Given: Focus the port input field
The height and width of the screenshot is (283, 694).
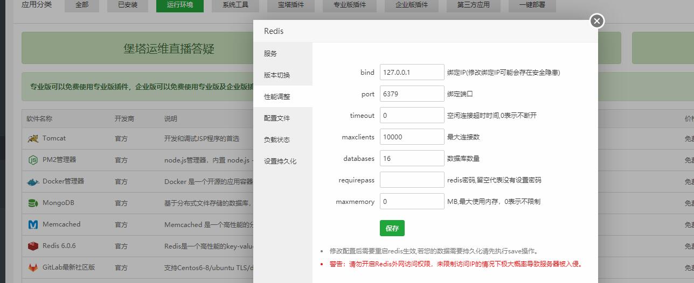Looking at the screenshot, I should [412, 94].
